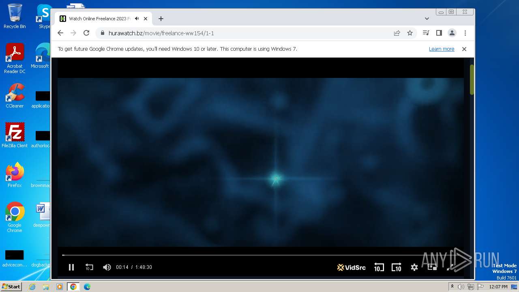Click the Learn more link
This screenshot has height=292, width=519.
[442, 49]
